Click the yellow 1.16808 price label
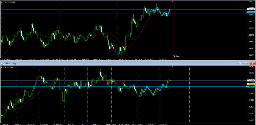The width and height of the screenshot is (256, 125). [x=250, y=84]
